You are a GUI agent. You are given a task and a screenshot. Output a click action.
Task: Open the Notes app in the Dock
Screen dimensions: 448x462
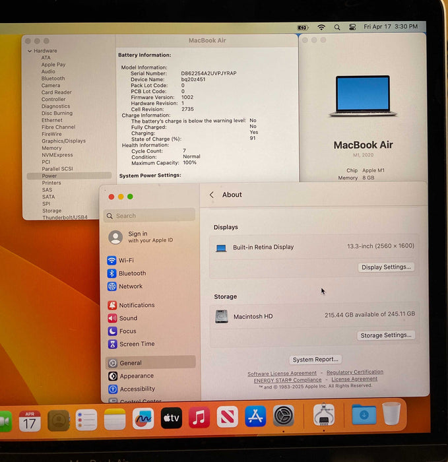115,419
